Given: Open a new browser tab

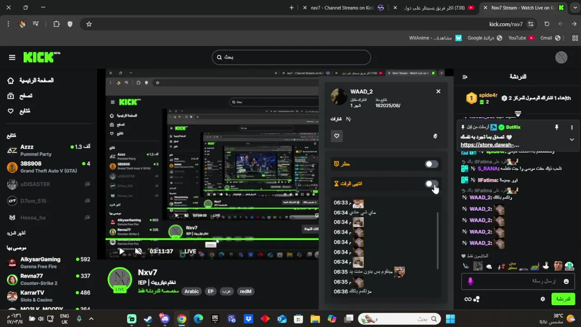Looking at the screenshot, I should [291, 8].
